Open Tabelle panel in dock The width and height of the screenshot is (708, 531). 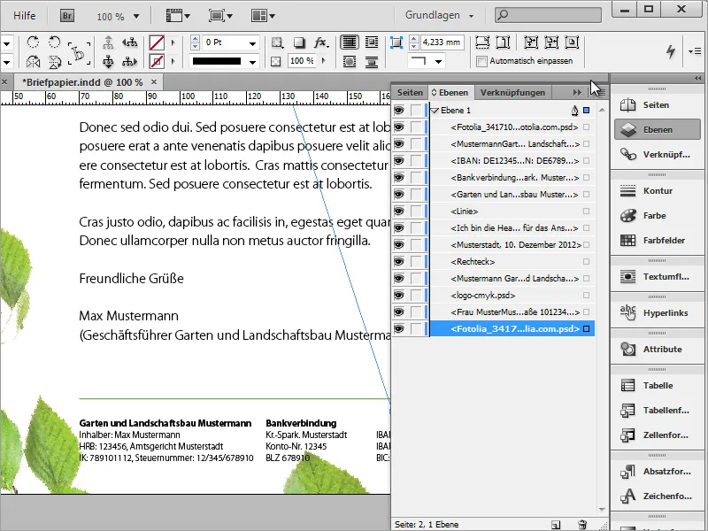point(656,386)
